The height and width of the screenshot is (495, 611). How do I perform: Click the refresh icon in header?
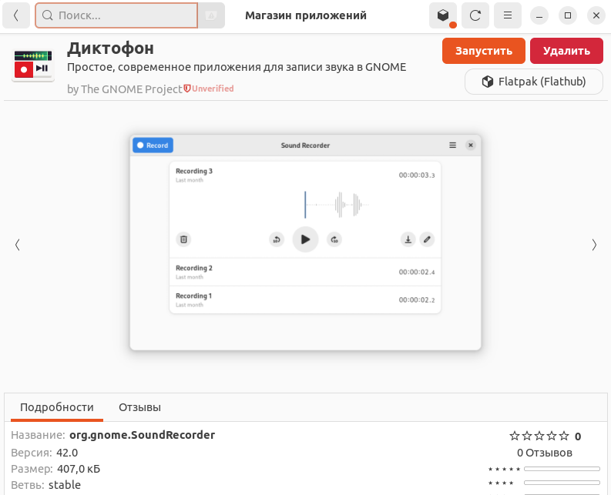(475, 15)
